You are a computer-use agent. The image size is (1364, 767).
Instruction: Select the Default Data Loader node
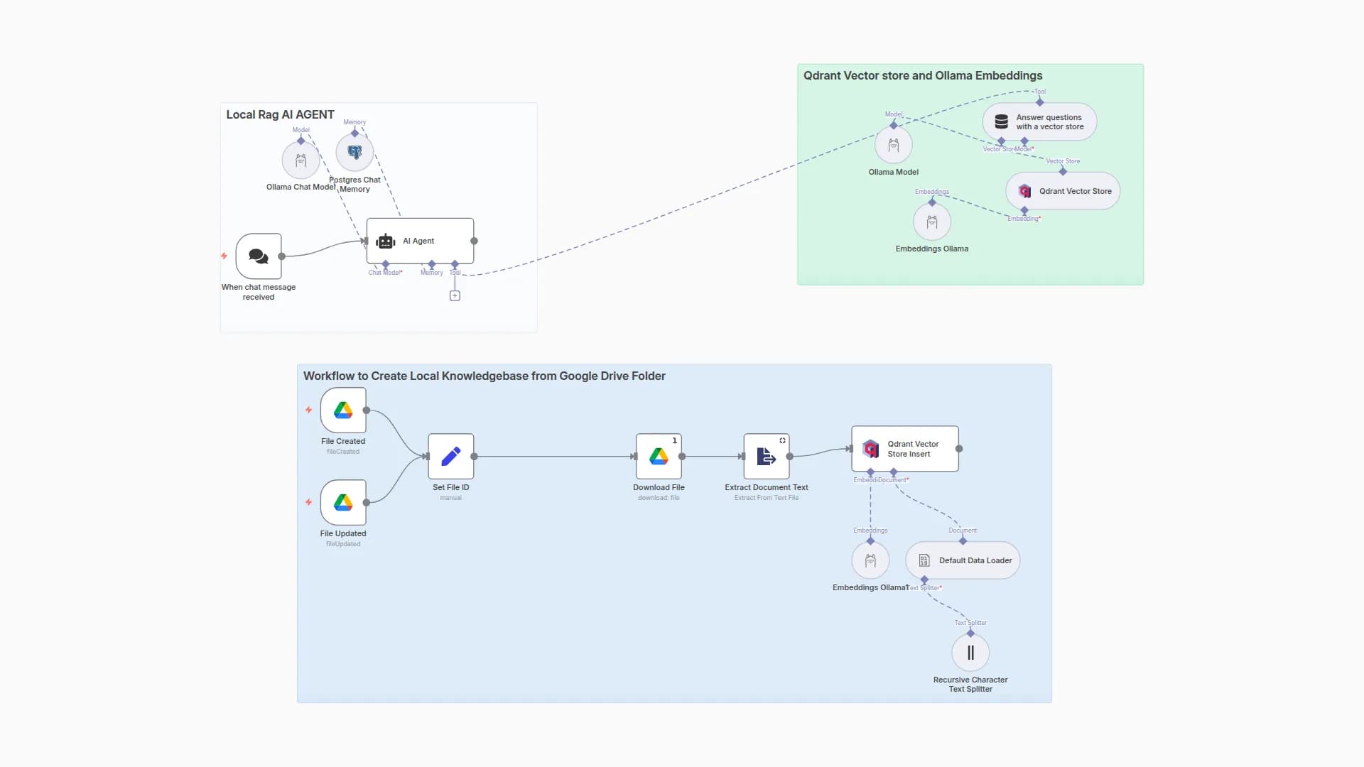click(963, 560)
